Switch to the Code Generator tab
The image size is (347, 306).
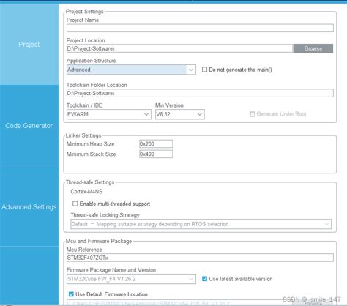[29, 125]
